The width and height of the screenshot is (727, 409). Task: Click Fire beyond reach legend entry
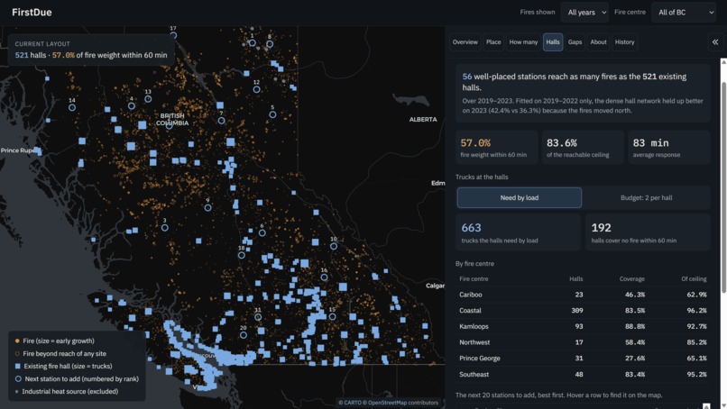[x=60, y=353]
